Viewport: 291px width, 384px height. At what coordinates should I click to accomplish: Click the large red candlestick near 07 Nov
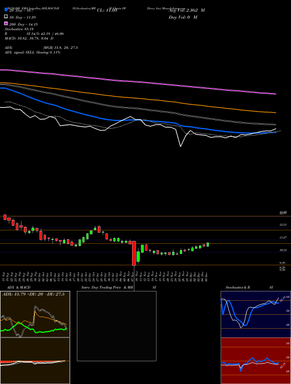134,253
